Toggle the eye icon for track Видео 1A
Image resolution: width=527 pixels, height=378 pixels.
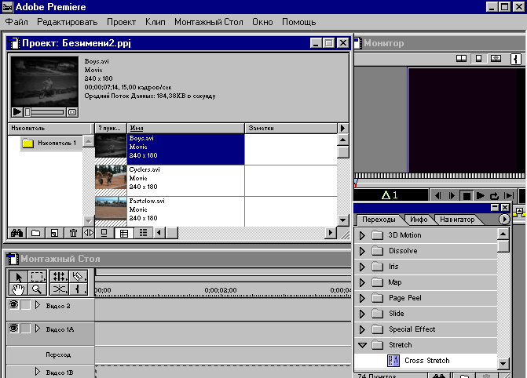coord(13,329)
